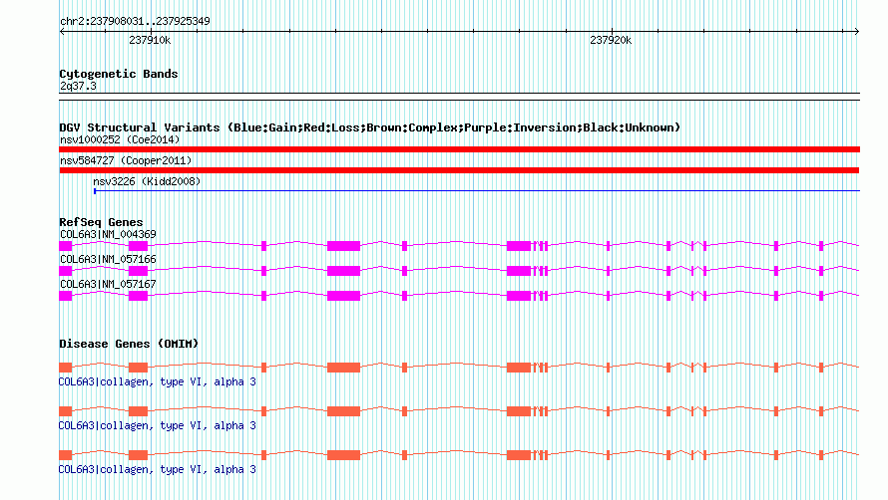Open the second COL6A3|collagen, type VI, alpha 3 link
This screenshot has width=888, height=500.
(158, 425)
